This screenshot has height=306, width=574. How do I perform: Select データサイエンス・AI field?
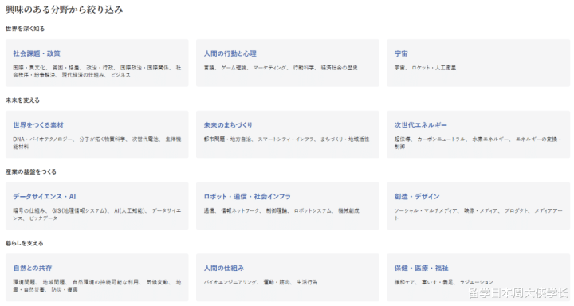97,206
